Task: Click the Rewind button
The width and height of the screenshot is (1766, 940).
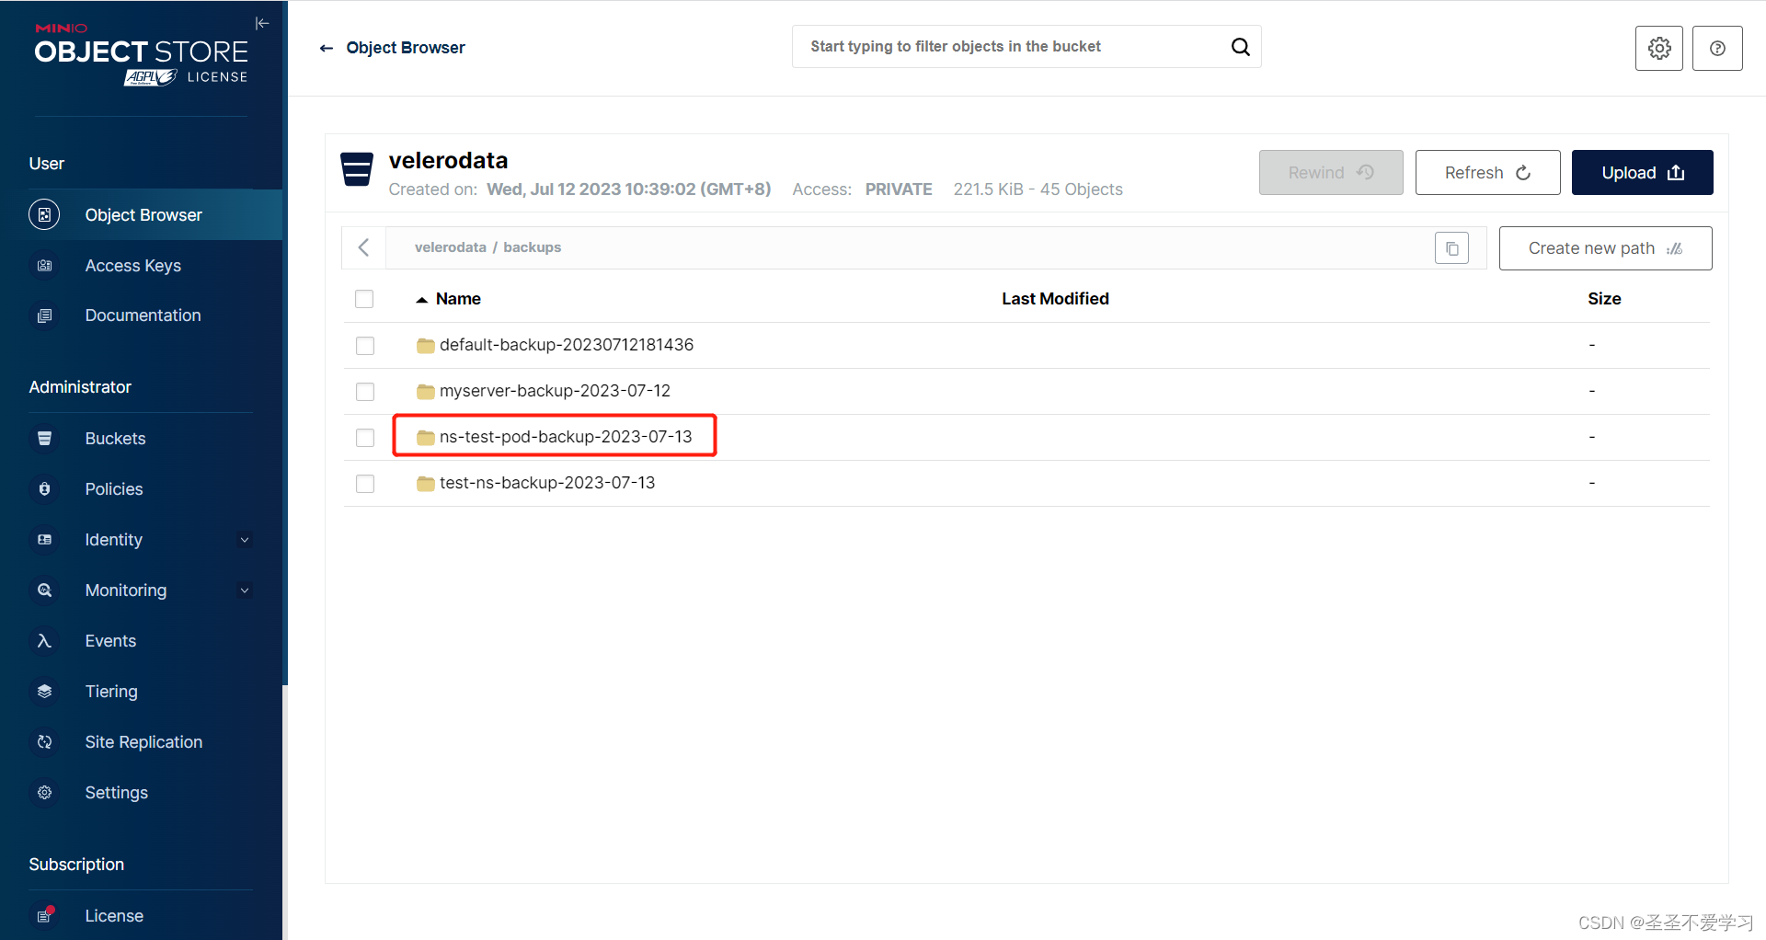Action: (x=1331, y=173)
